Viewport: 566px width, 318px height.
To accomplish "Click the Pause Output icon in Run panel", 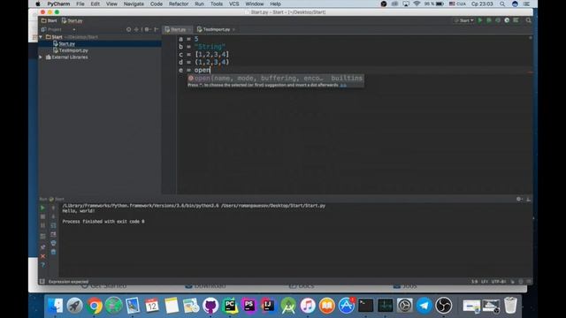I will [x=42, y=225].
